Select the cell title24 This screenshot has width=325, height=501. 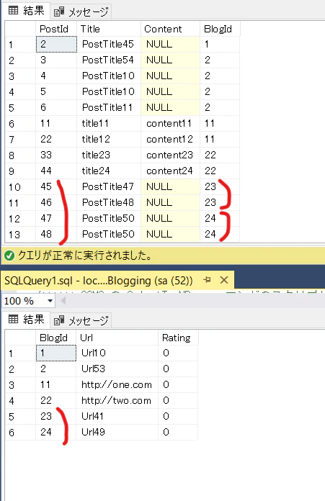pos(109,171)
